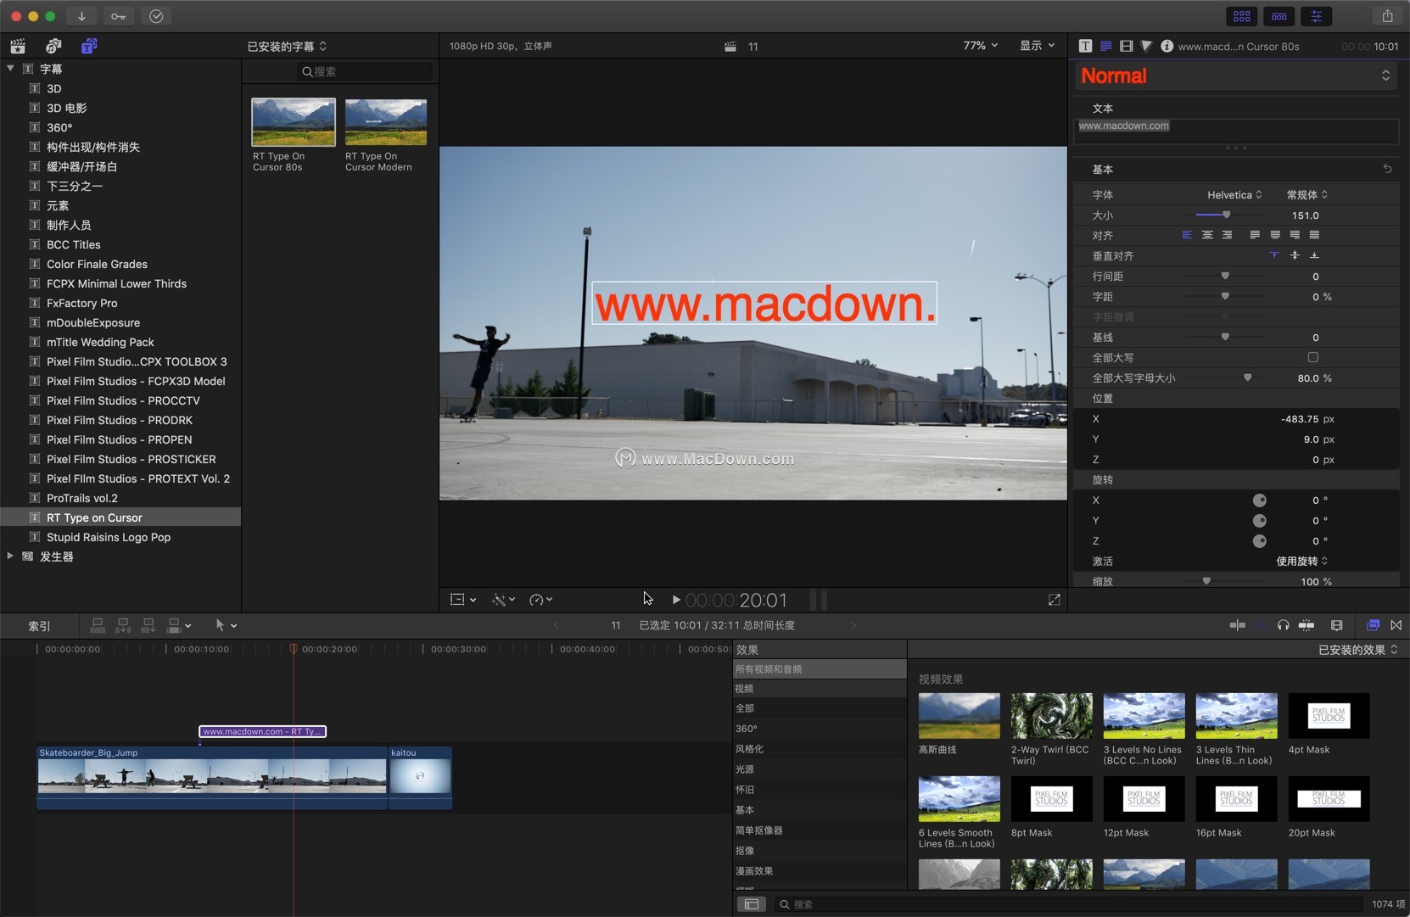Set text alignment to center
This screenshot has width=1410, height=917.
tap(1207, 235)
